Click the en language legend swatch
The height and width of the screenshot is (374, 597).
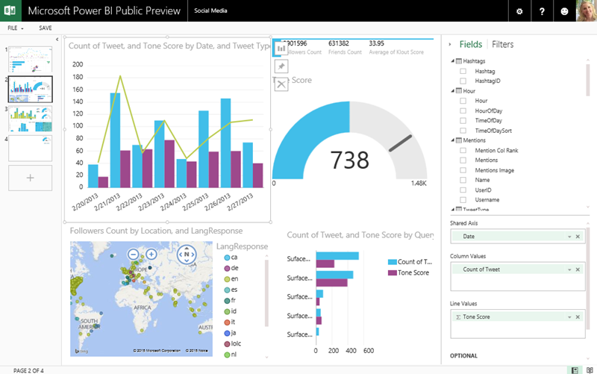pyautogui.click(x=227, y=279)
